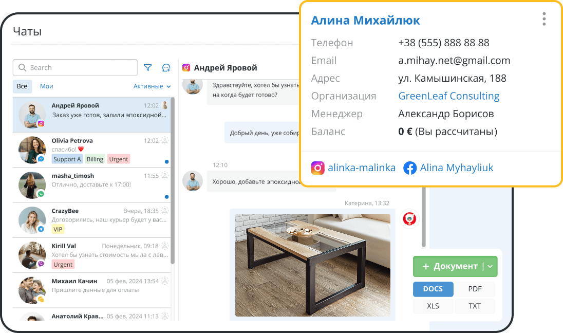Choose the TXT format option
Image resolution: width=563 pixels, height=333 pixels.
(x=475, y=306)
